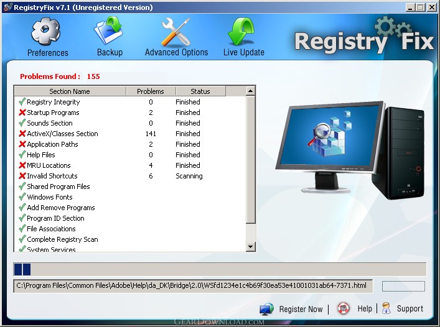This screenshot has width=440, height=327.
Task: Open the Help link
Action: (x=365, y=308)
